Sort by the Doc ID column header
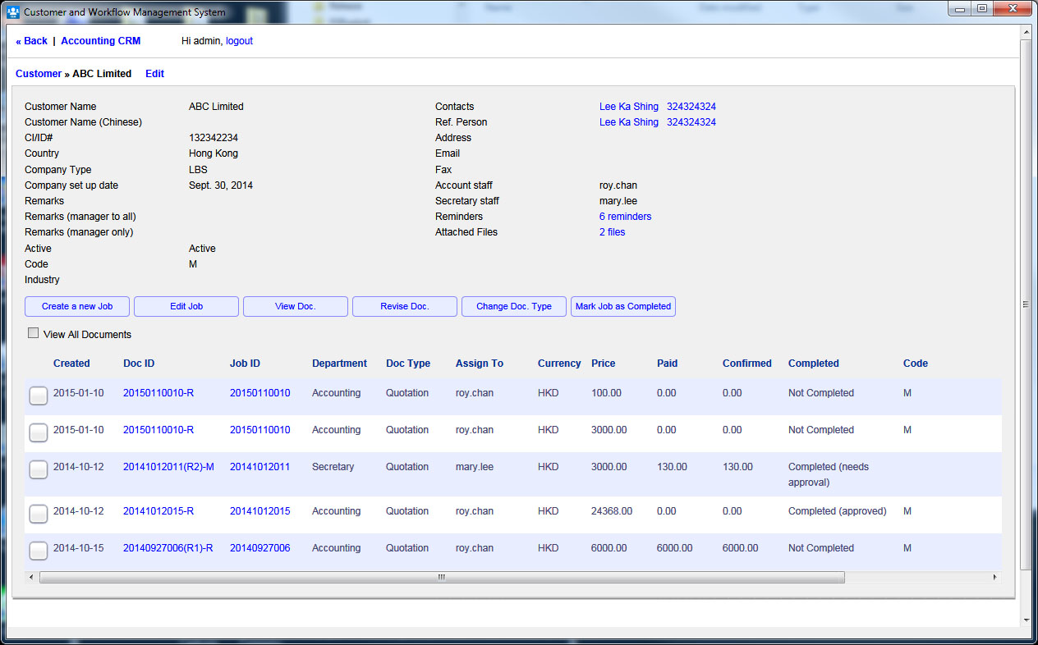Viewport: 1038px width, 645px height. 139,364
